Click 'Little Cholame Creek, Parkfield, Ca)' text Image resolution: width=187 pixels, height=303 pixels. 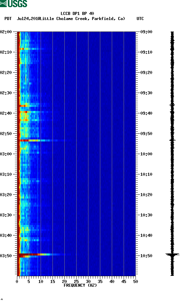82,19
